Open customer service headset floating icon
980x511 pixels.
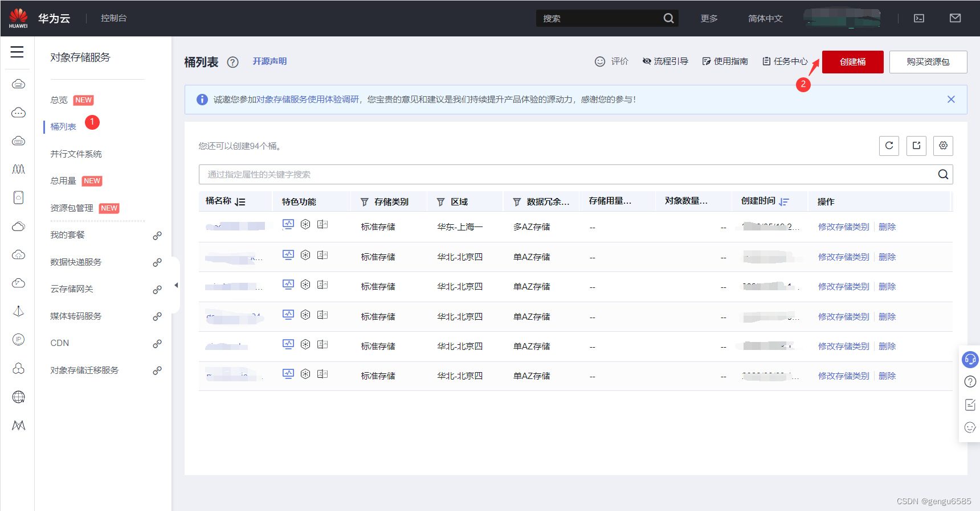[x=970, y=359]
